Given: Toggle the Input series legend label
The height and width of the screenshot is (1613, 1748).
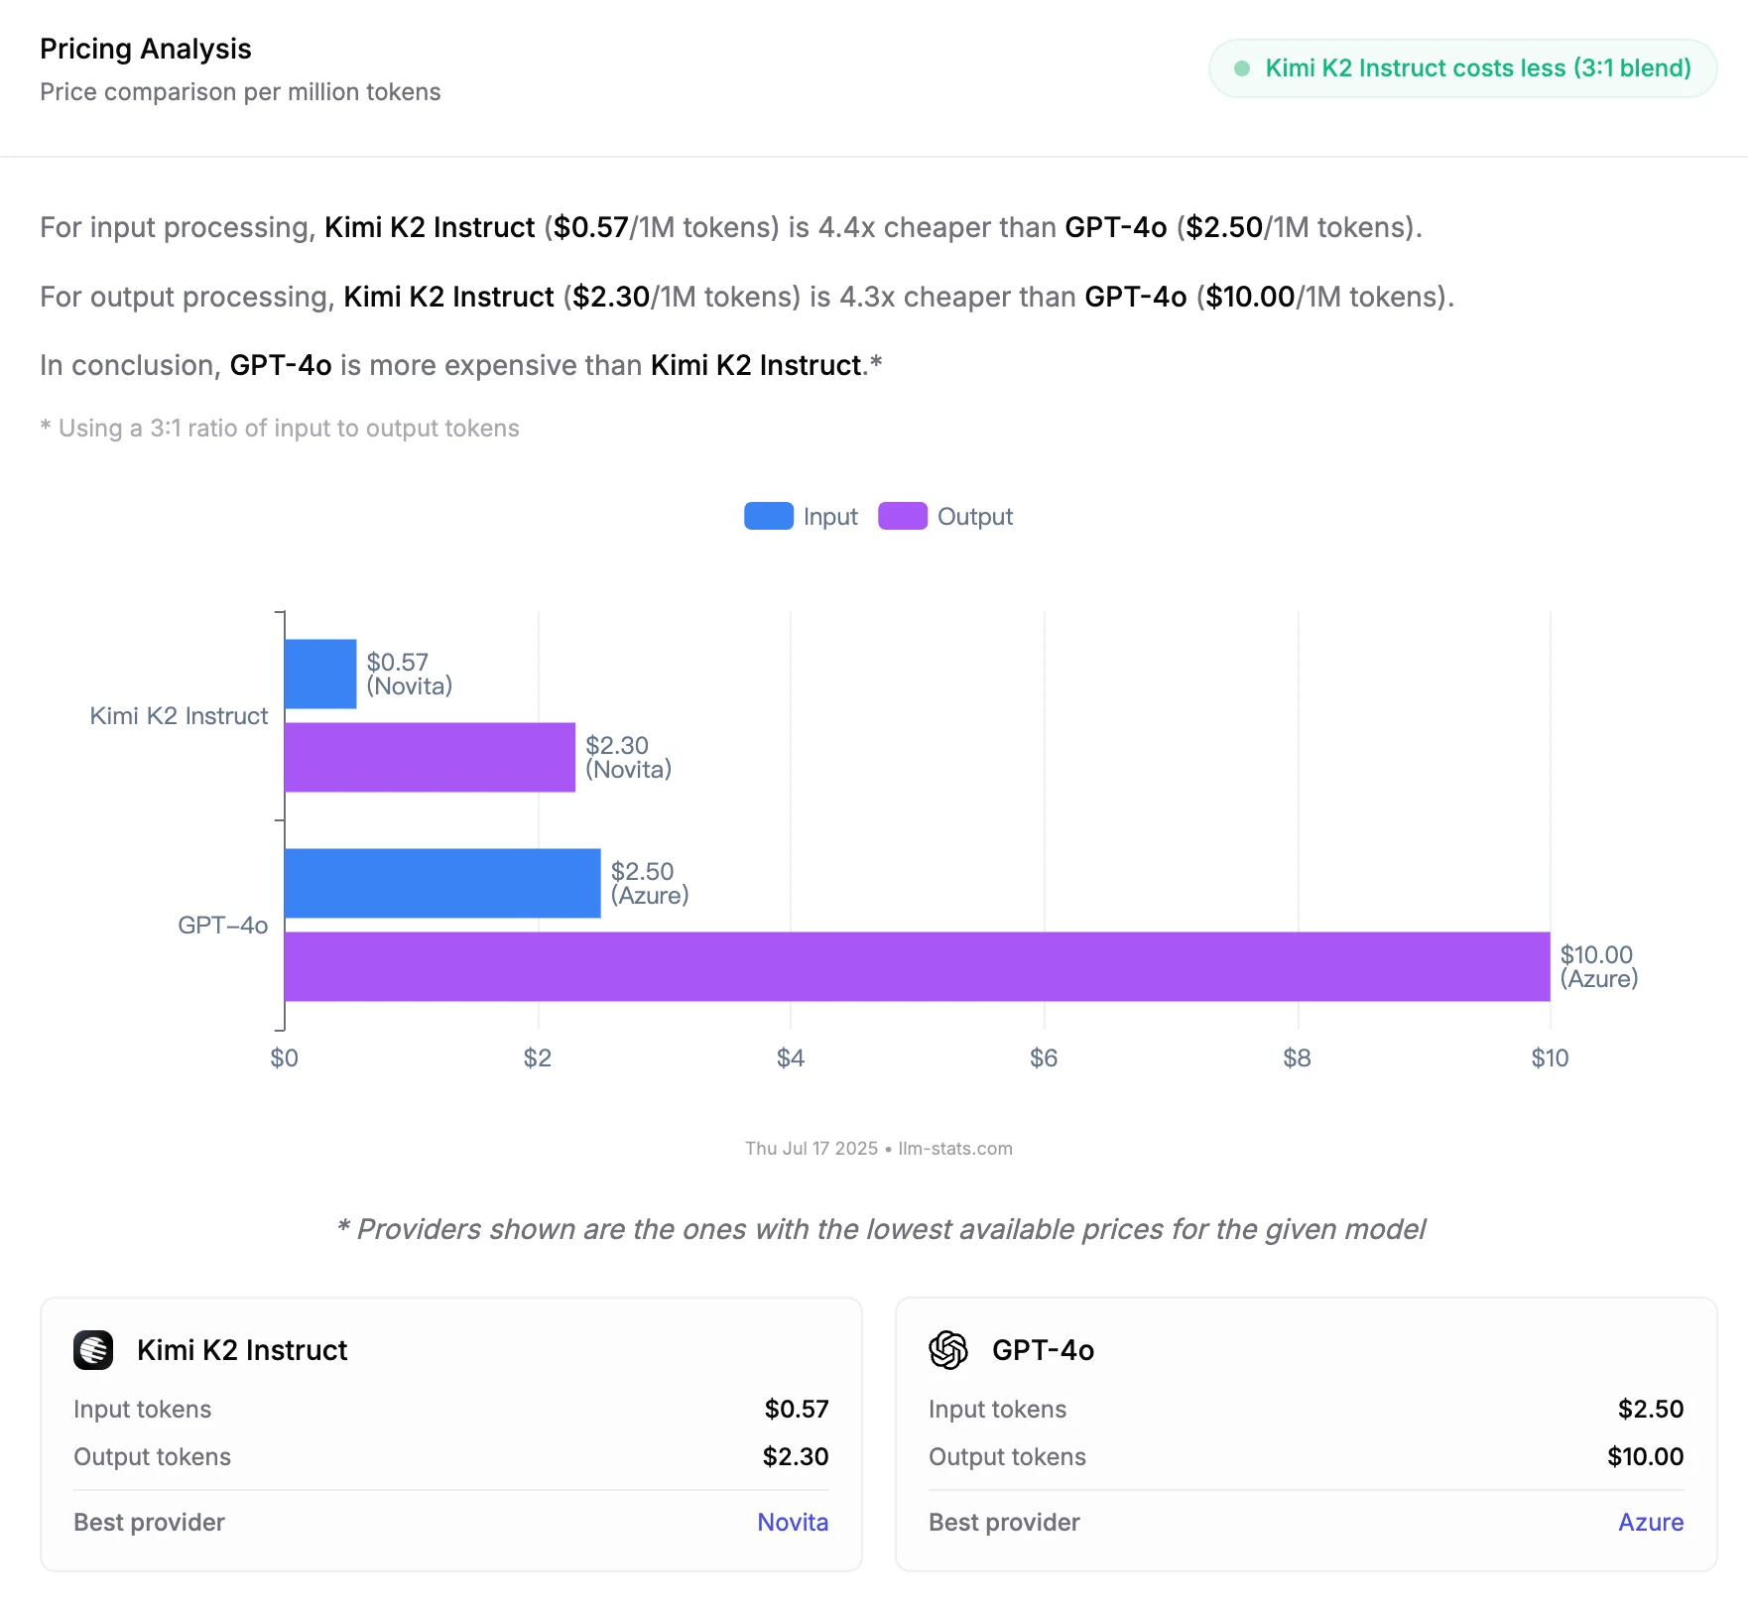Looking at the screenshot, I should click(830, 517).
